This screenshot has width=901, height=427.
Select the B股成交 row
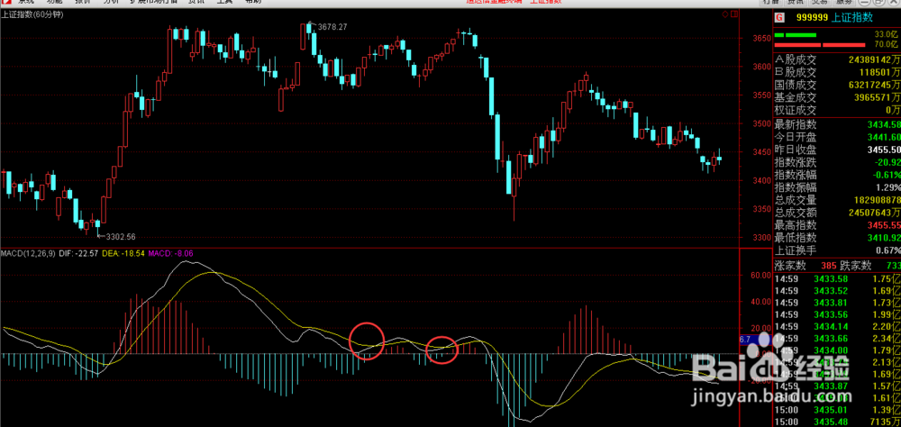coord(837,72)
